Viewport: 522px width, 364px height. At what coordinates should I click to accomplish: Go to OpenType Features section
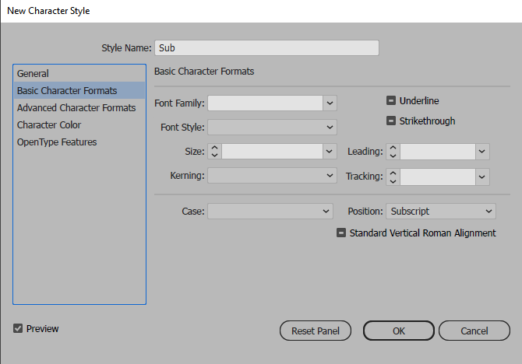[x=57, y=142]
